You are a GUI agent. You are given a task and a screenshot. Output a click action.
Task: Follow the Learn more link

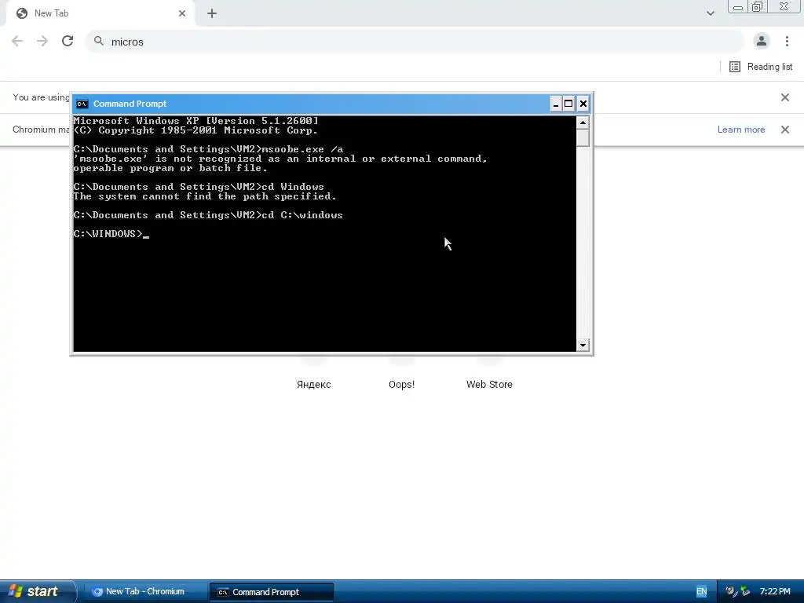pos(741,130)
